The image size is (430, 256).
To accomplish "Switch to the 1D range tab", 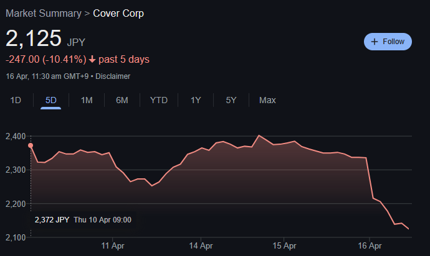I will click(16, 100).
